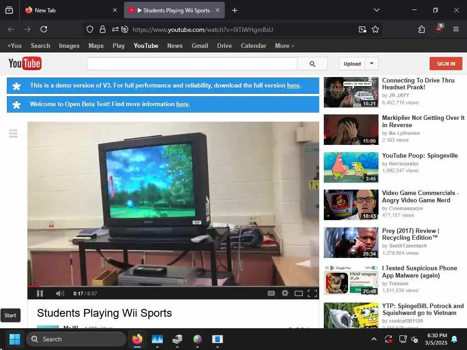Open the News link in Google bar

(x=175, y=46)
